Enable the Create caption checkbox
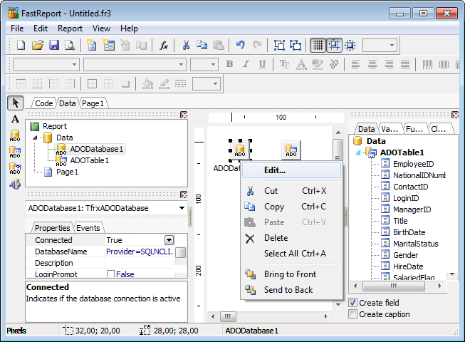 pos(353,314)
